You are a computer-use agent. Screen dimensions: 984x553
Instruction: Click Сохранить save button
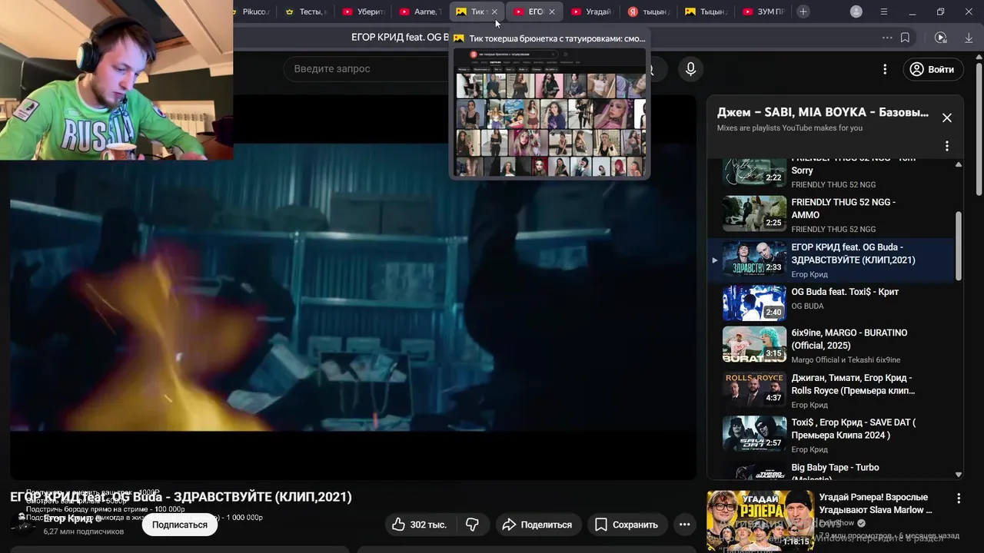pos(627,525)
